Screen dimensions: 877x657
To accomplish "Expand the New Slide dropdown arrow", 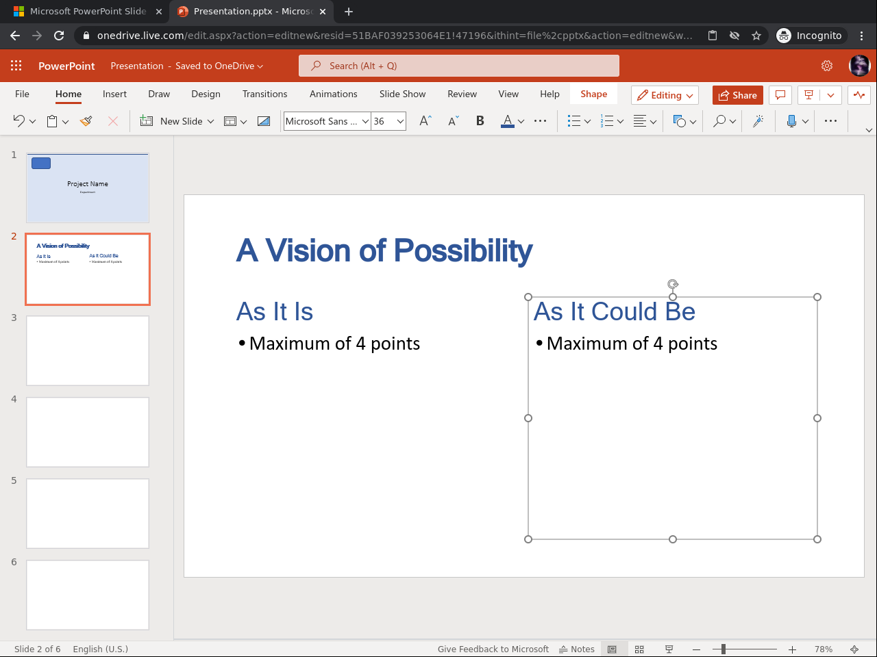I will [x=210, y=121].
